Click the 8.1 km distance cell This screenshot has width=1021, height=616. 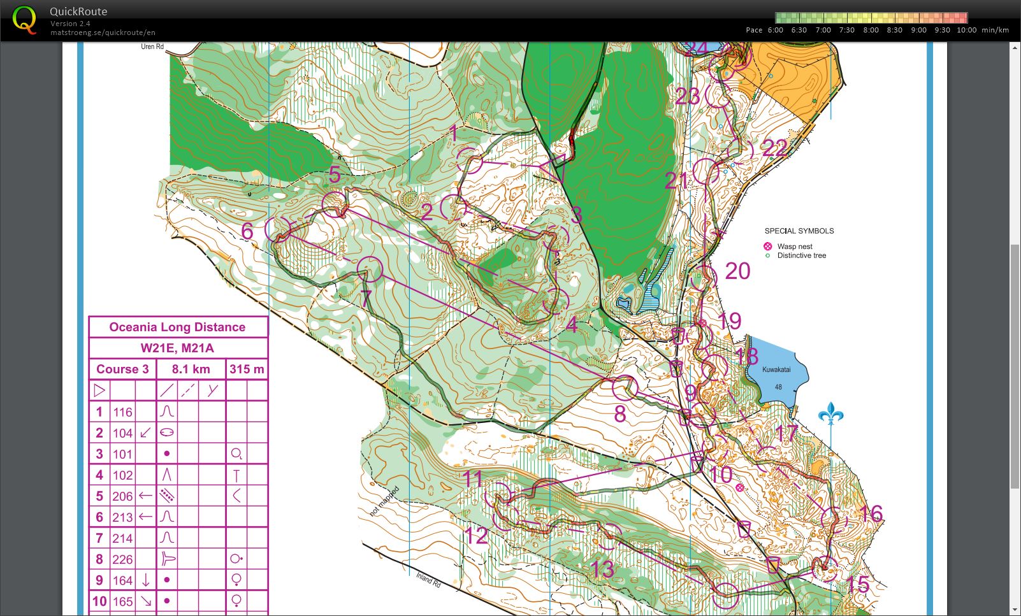pos(191,369)
